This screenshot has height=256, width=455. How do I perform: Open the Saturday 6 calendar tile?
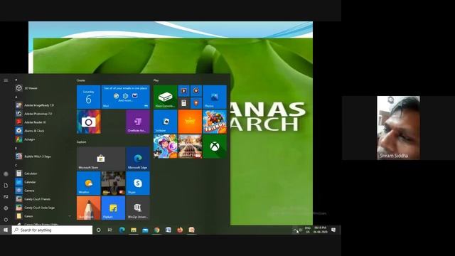[88, 97]
